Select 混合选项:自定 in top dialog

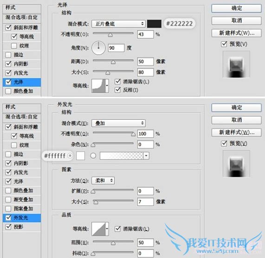coord(22,18)
